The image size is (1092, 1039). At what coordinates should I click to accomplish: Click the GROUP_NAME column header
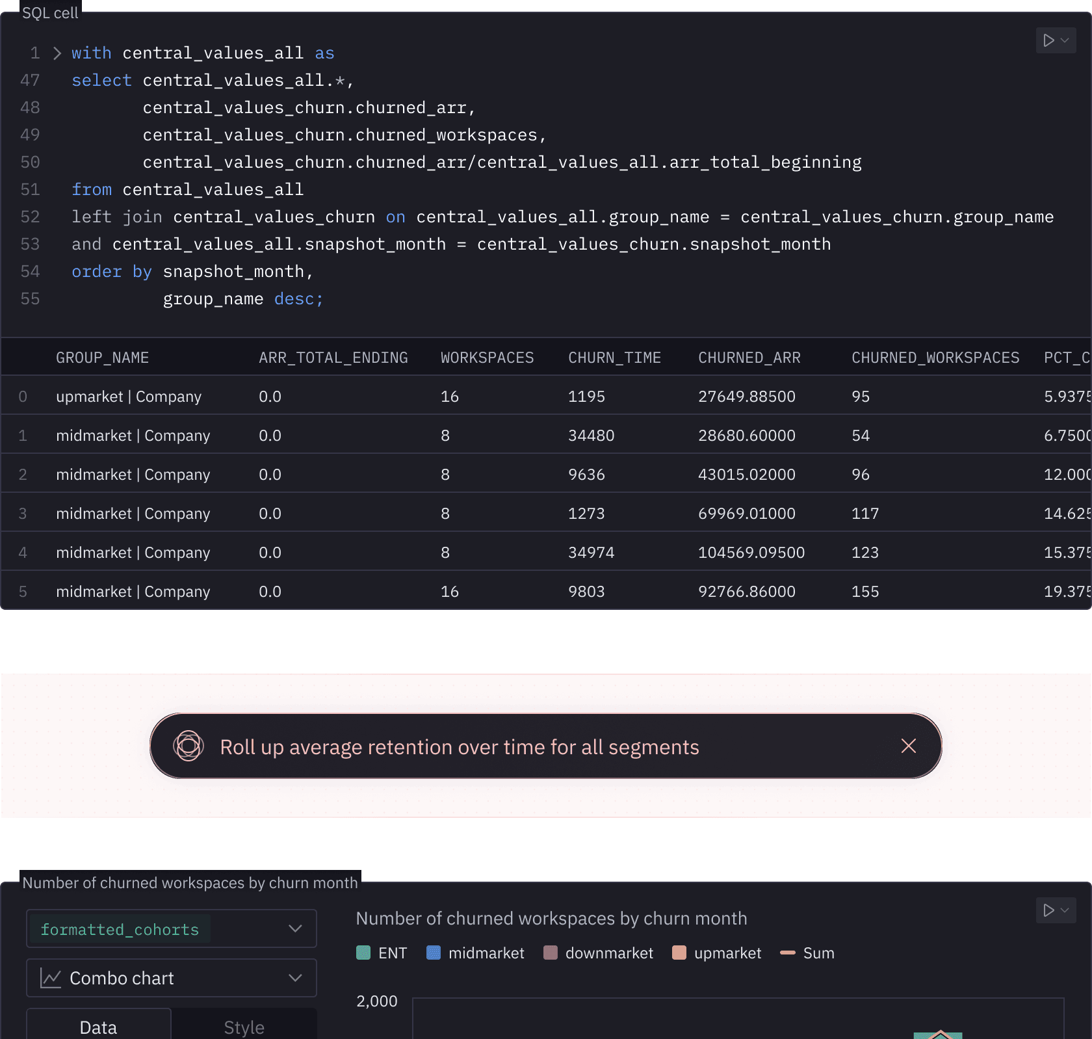click(102, 358)
